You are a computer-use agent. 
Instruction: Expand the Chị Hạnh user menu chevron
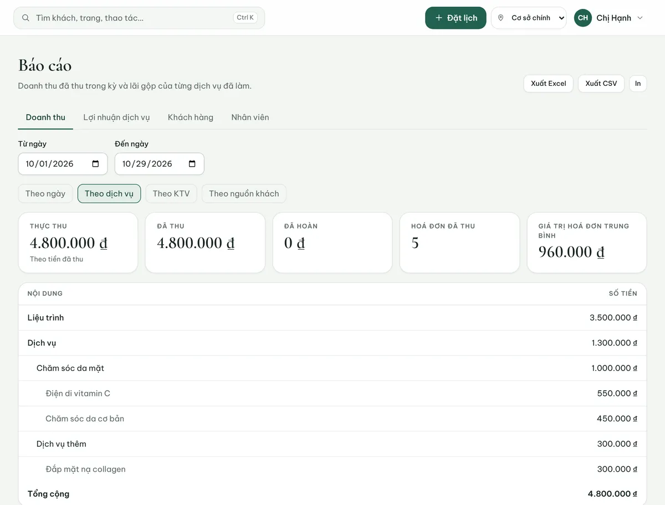(x=640, y=18)
